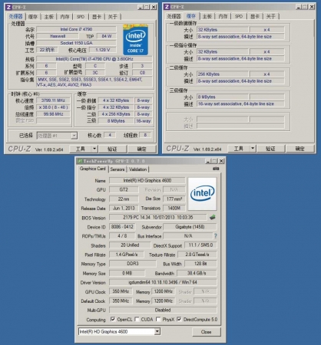Toggle the OpenCL checkbox
The width and height of the screenshot is (321, 345).
[x=113, y=319]
